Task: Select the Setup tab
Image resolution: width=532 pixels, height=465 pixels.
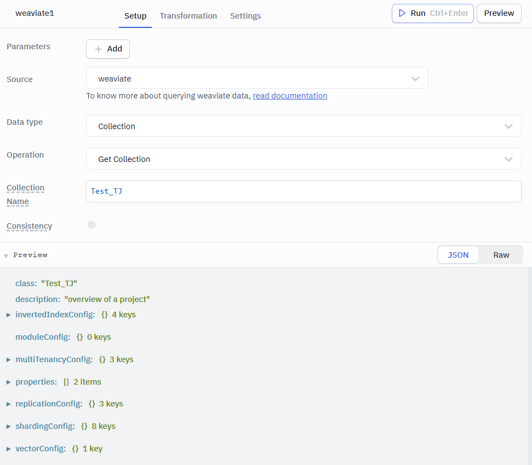Action: point(135,16)
